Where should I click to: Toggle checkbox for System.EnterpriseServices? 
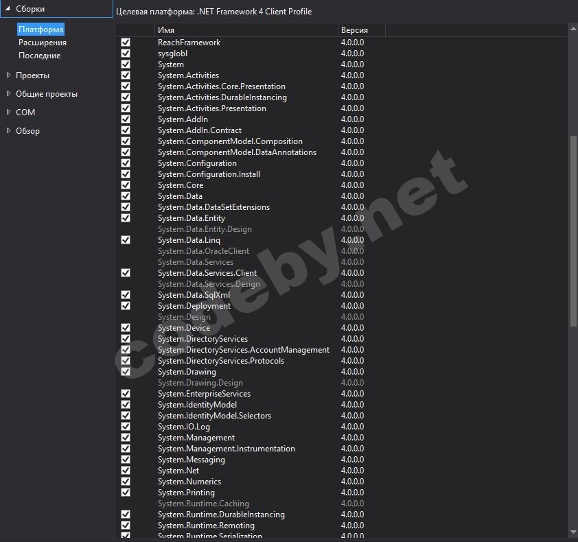(126, 394)
